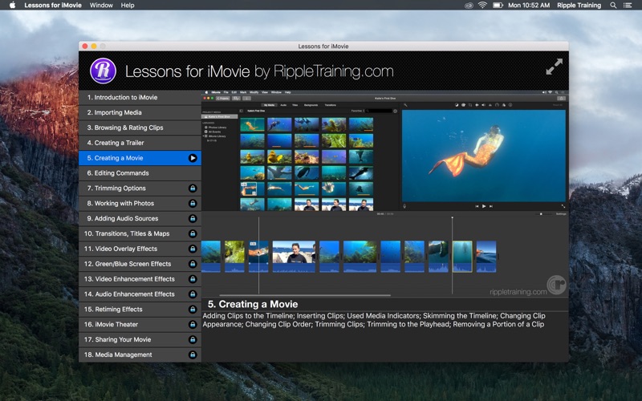Select lesson 11 Video Overlay Effects

pos(140,249)
